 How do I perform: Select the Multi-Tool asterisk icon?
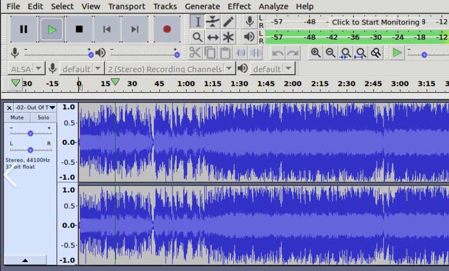[x=228, y=37]
